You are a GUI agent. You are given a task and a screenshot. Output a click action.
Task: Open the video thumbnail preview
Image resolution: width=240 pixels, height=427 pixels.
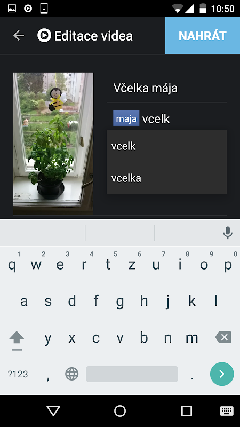tap(53, 143)
